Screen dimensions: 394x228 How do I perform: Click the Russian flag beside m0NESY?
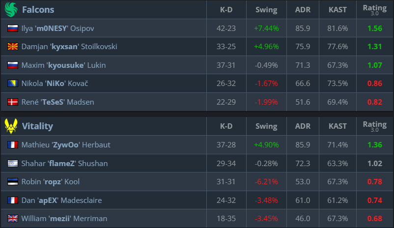[13, 28]
